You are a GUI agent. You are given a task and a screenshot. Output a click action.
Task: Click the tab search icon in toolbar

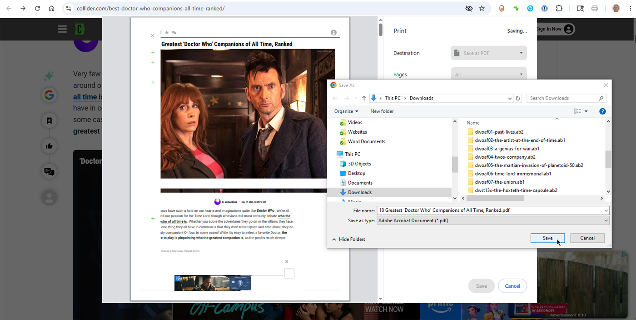[580, 8]
